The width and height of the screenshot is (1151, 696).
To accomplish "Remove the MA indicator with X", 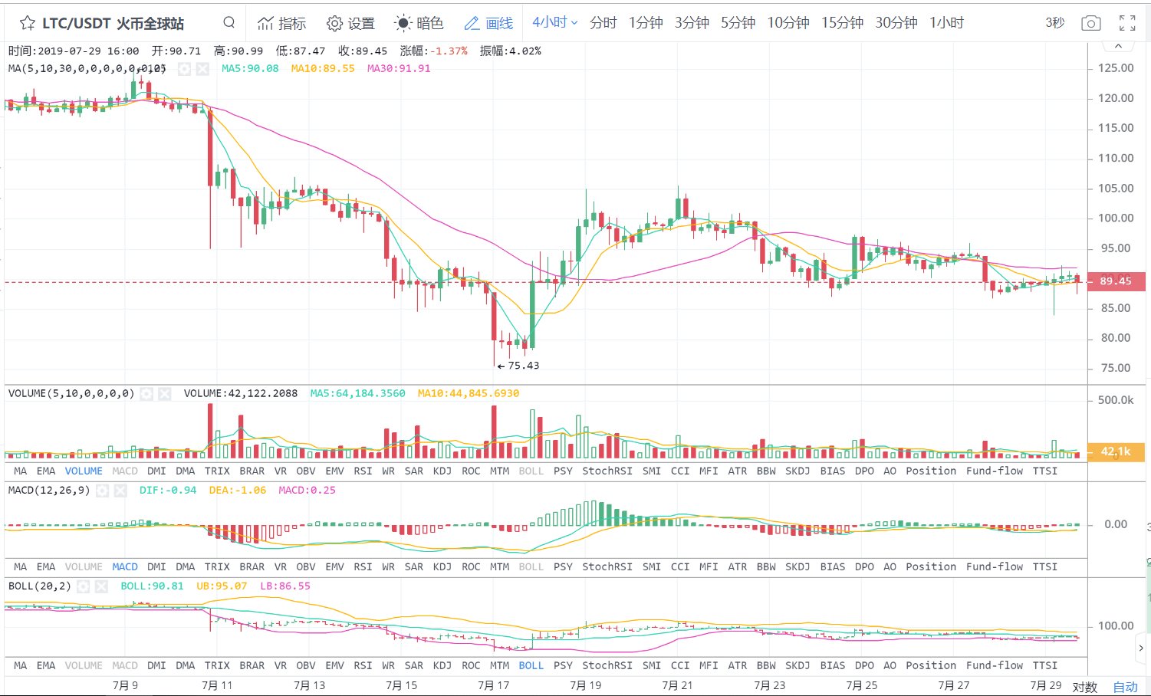I will coord(202,69).
